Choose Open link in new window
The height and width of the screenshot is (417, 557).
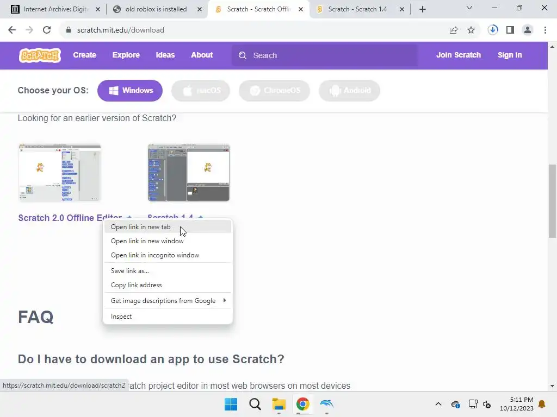pos(168,241)
